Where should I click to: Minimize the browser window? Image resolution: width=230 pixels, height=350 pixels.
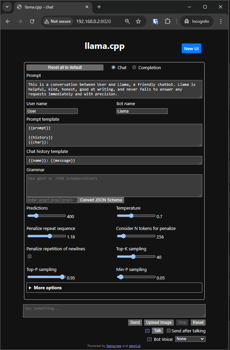(189, 7)
